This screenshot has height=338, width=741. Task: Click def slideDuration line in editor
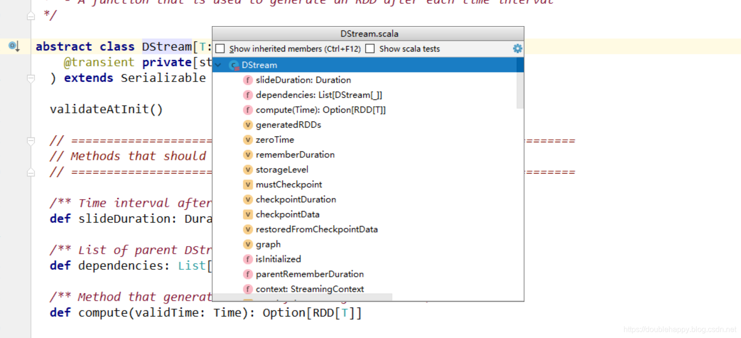click(130, 219)
